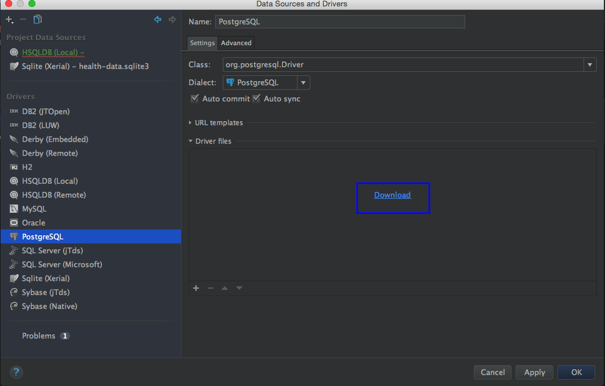The height and width of the screenshot is (386, 605).
Task: Click the DB2 (LUW) driver icon
Action: (x=14, y=125)
